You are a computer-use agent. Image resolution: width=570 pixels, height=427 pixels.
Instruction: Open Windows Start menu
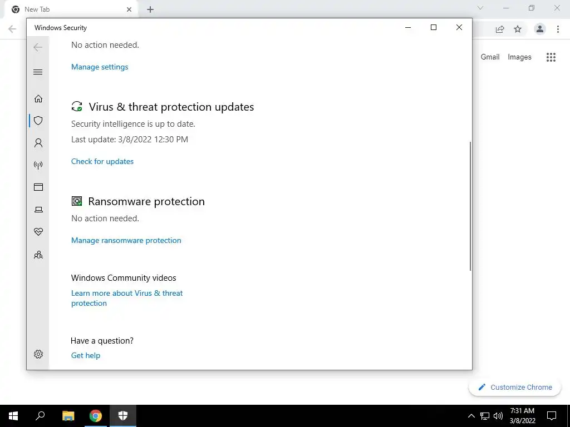tap(13, 416)
